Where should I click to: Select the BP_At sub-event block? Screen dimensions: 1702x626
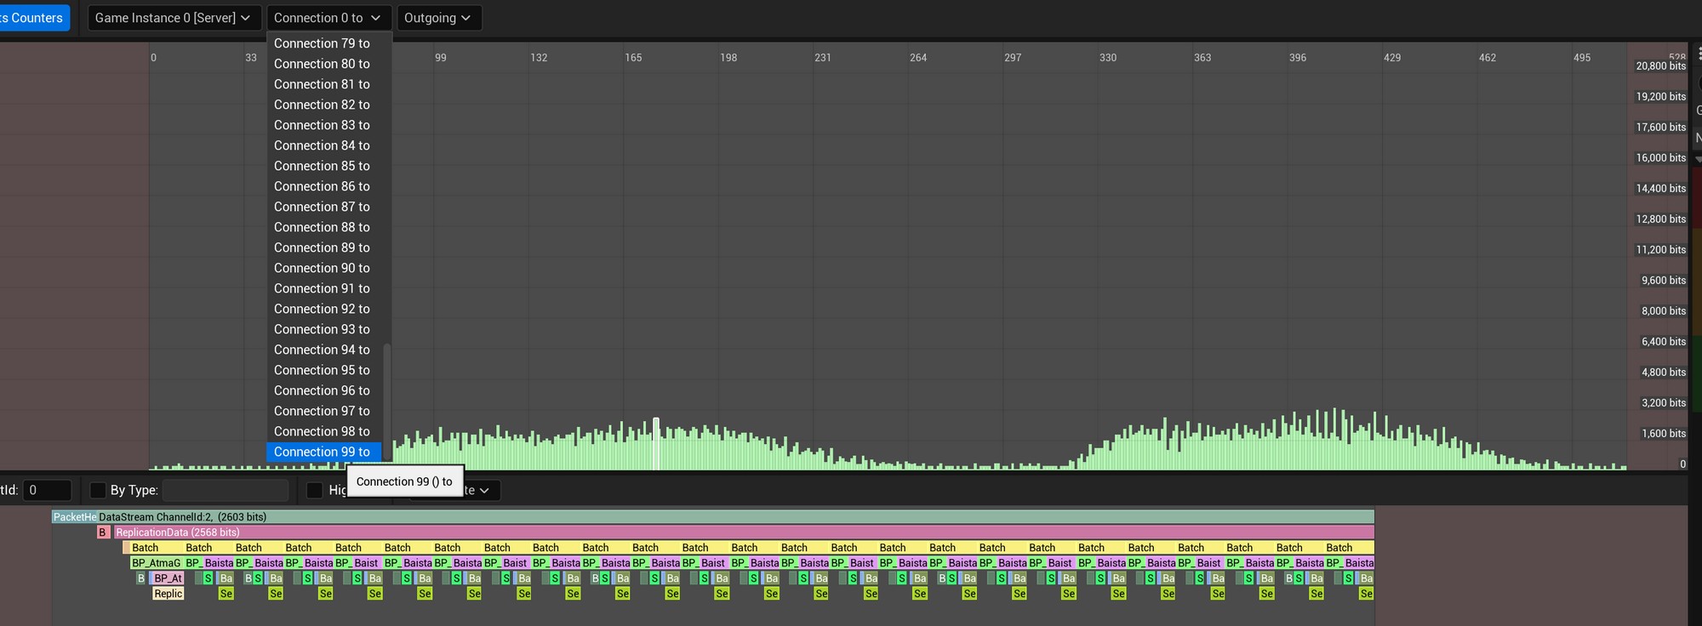pos(168,578)
